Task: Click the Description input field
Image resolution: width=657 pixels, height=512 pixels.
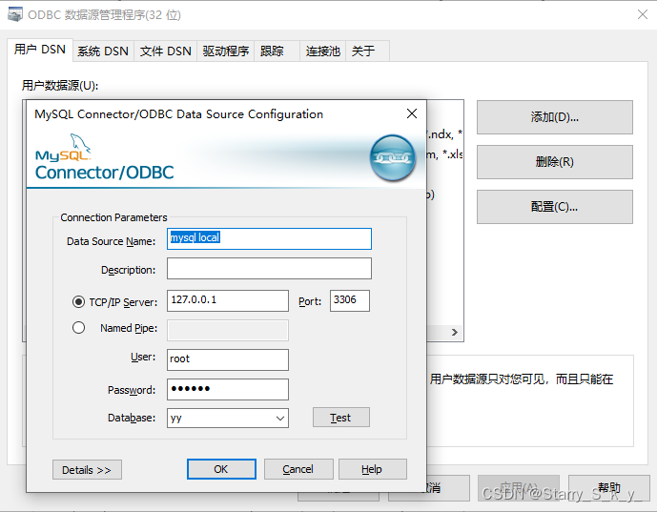Action: (x=269, y=269)
